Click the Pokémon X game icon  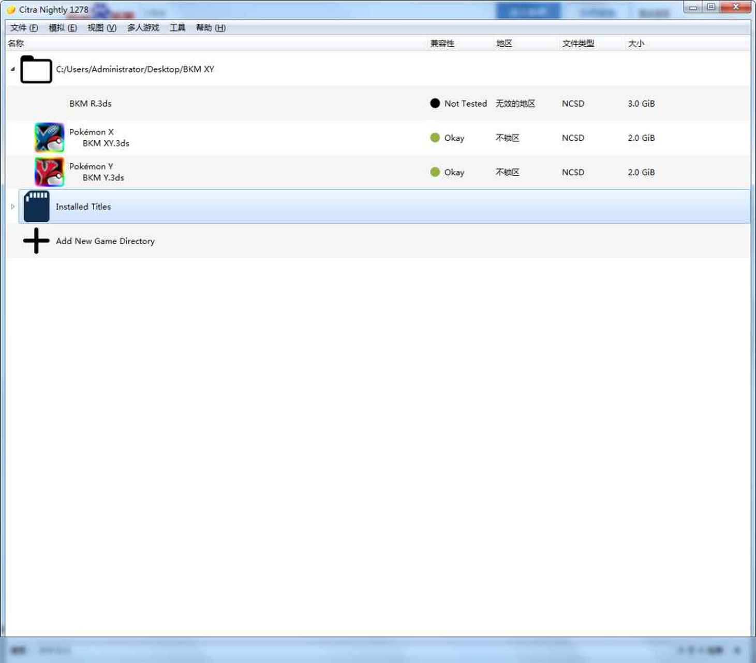[x=49, y=137]
